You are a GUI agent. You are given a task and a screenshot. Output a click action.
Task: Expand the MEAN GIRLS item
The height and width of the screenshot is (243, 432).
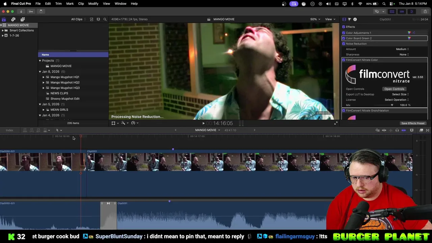(x=43, y=110)
